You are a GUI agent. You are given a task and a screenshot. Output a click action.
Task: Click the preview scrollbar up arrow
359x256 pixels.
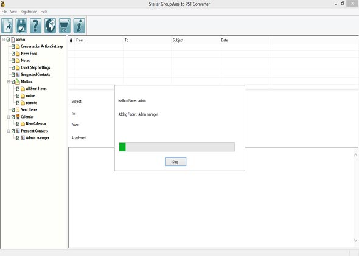tap(355, 155)
